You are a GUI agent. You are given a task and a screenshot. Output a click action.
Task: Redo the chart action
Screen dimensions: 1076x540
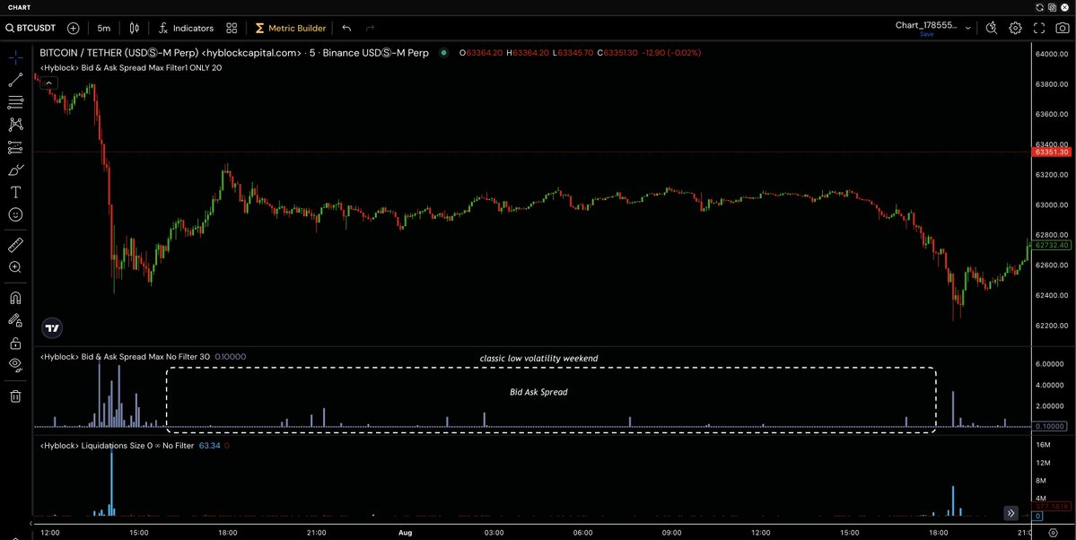[x=371, y=28]
